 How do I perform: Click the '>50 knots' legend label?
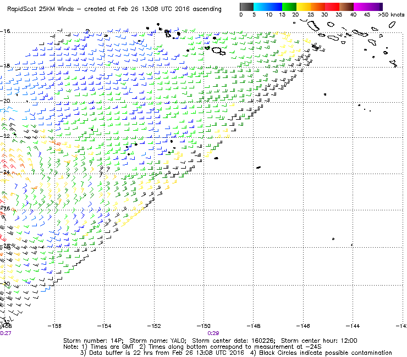(x=391, y=15)
